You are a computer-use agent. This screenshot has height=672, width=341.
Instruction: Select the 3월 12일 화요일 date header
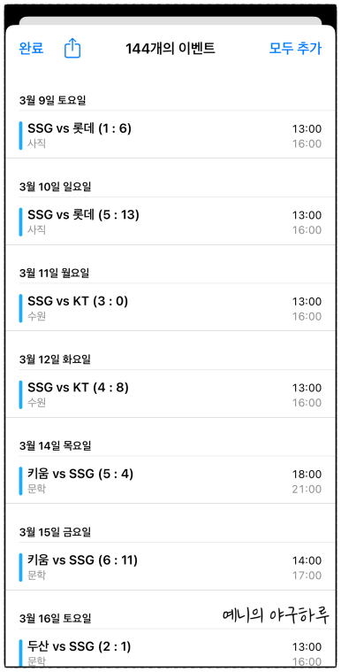point(55,359)
